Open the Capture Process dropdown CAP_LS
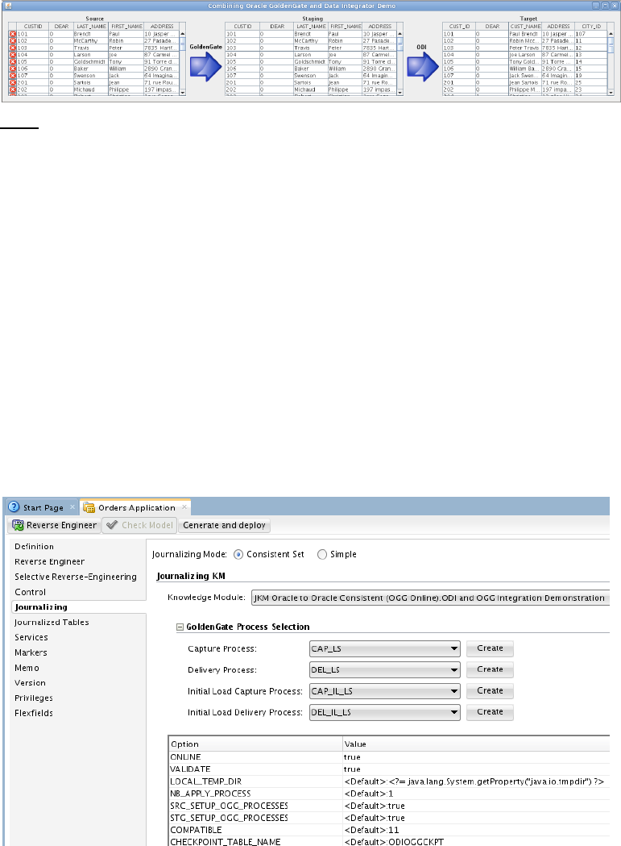The image size is (621, 846). pyautogui.click(x=385, y=648)
